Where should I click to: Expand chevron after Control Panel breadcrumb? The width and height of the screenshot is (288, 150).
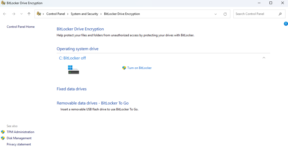click(68, 14)
